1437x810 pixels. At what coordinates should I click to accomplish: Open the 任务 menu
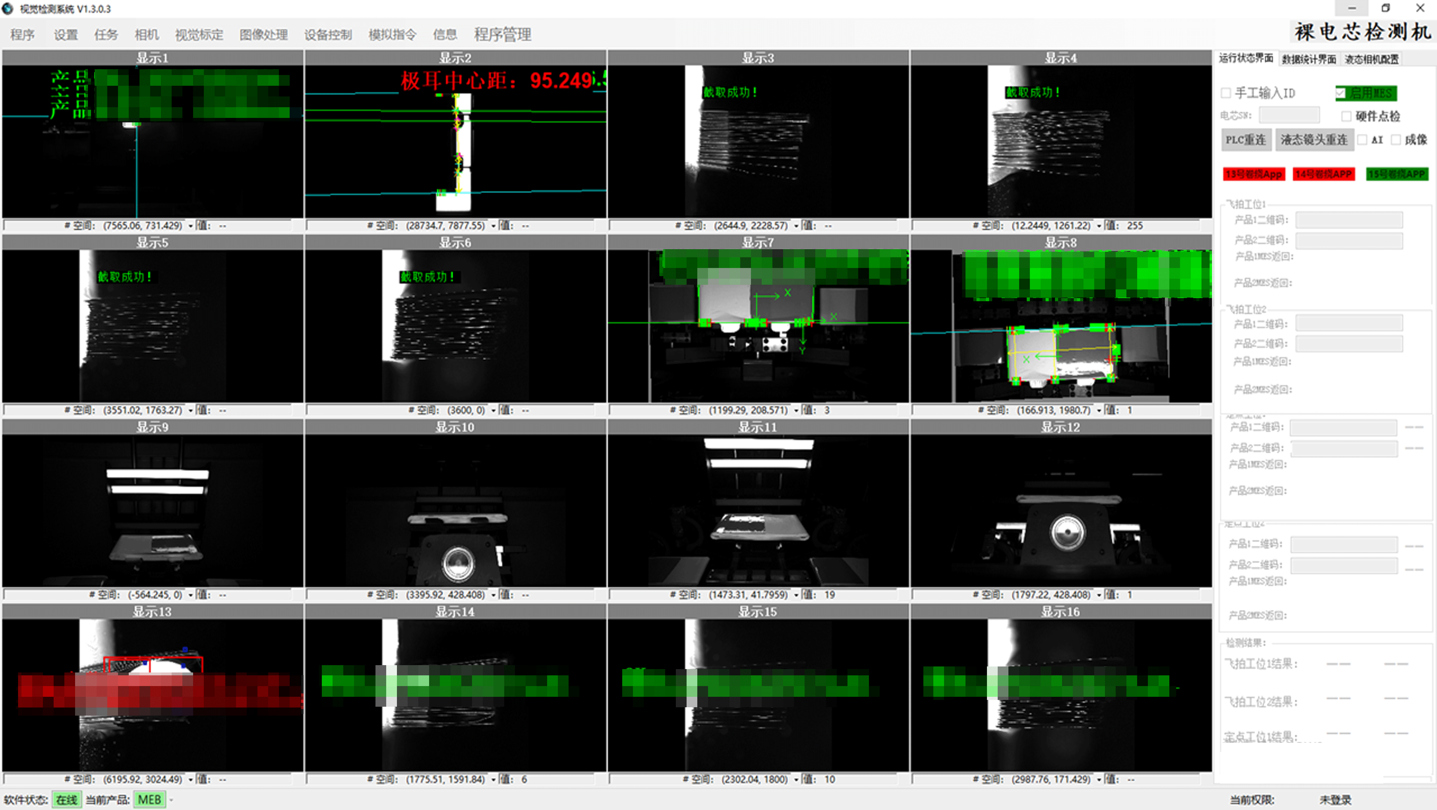click(106, 35)
